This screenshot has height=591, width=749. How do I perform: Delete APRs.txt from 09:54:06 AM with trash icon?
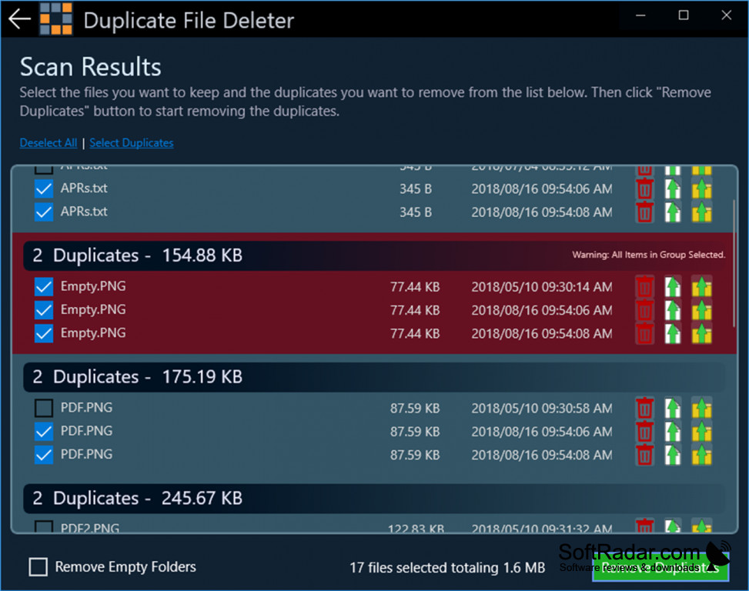click(644, 189)
